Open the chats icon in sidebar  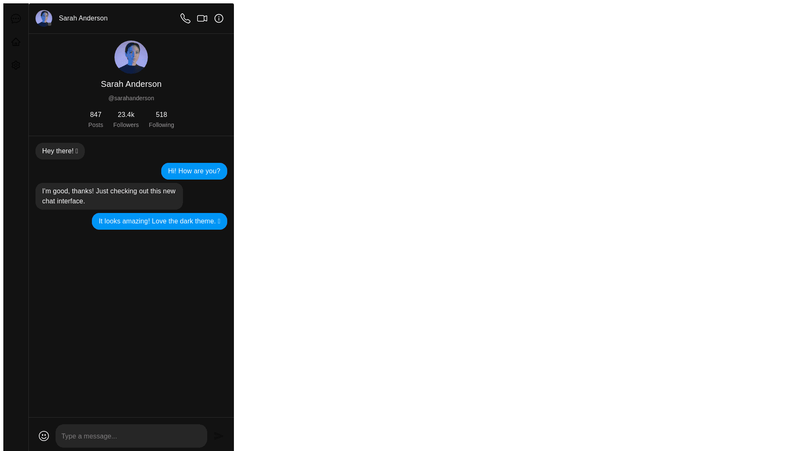coord(16,18)
